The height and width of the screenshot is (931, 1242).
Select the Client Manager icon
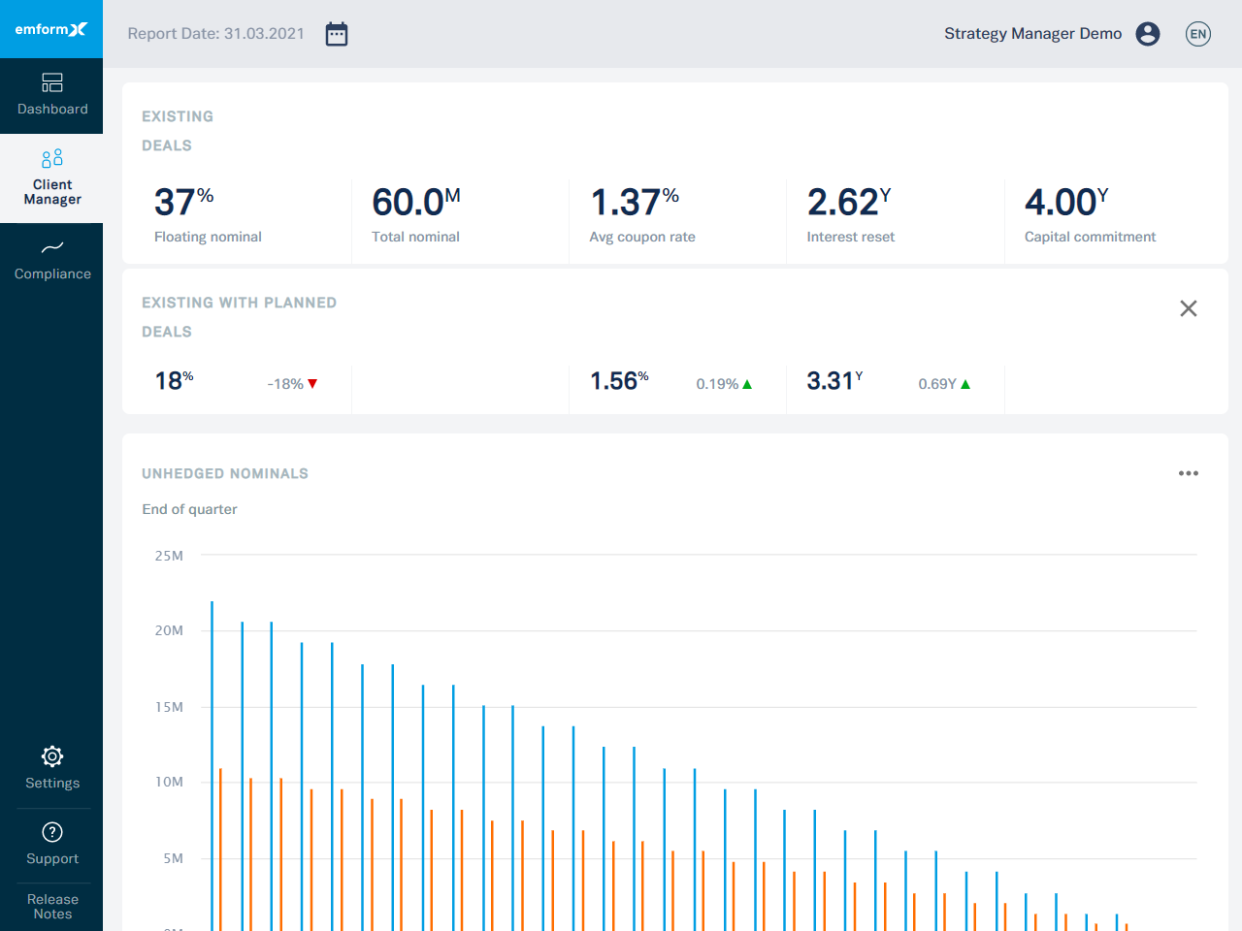click(x=51, y=157)
